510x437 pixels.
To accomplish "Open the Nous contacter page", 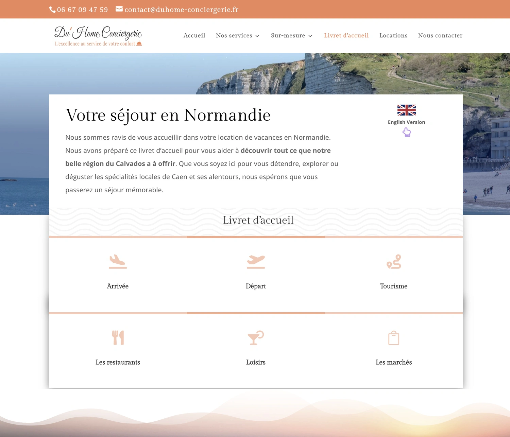I will [440, 35].
